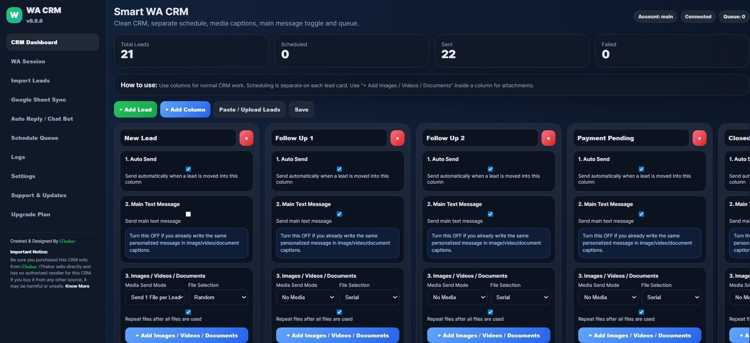Open Logs in the sidebar

pyautogui.click(x=53, y=157)
